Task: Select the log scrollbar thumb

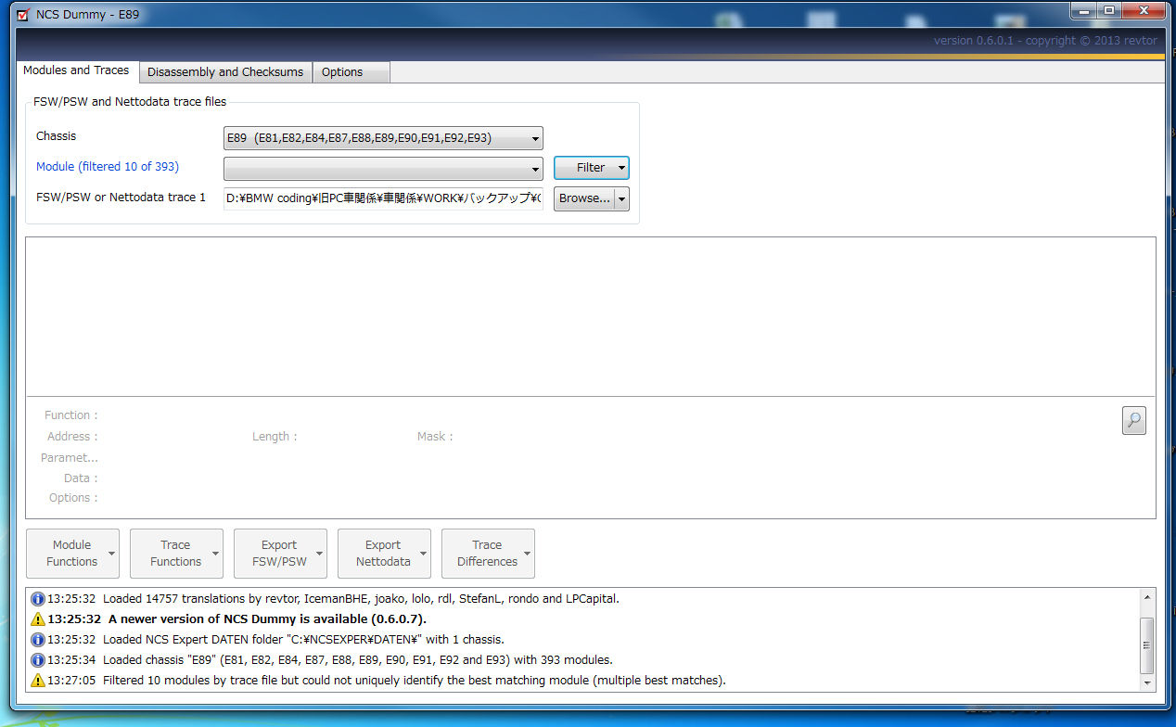Action: click(1148, 644)
